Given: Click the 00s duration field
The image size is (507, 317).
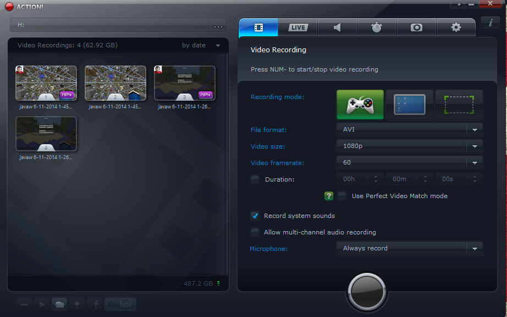Looking at the screenshot, I should coord(451,179).
